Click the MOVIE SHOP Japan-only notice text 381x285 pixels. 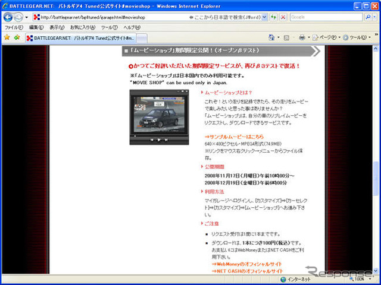click(x=179, y=83)
